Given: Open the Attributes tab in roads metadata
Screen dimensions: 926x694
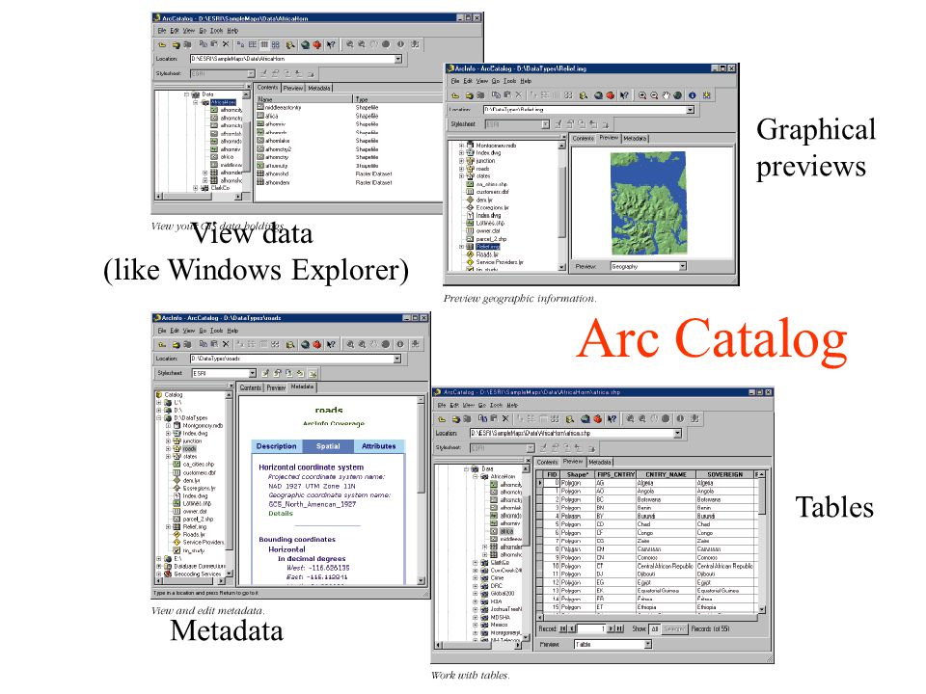Looking at the screenshot, I should tap(378, 446).
